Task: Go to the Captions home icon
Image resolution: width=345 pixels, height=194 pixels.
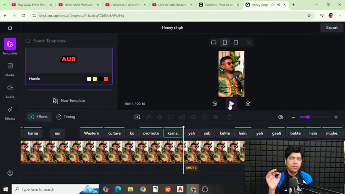Action: (x=10, y=28)
